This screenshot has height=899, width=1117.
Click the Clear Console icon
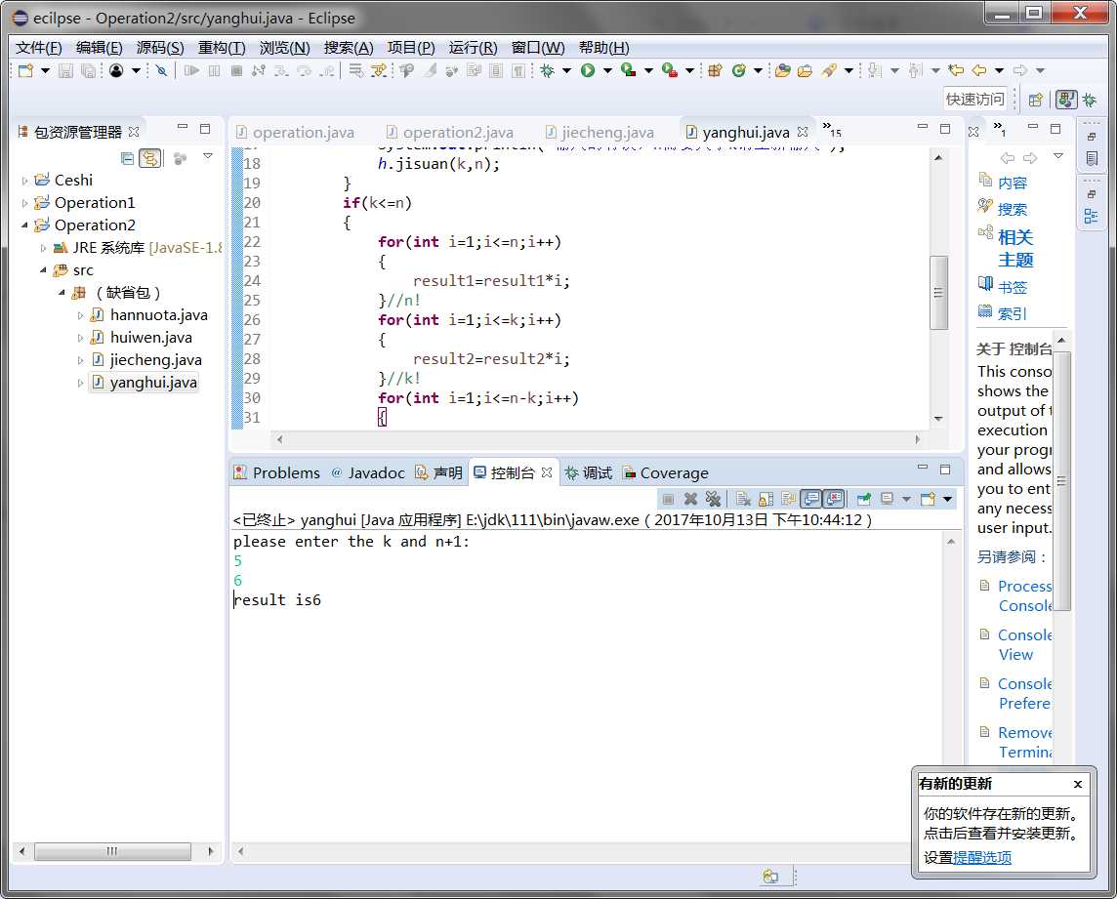[x=743, y=499]
